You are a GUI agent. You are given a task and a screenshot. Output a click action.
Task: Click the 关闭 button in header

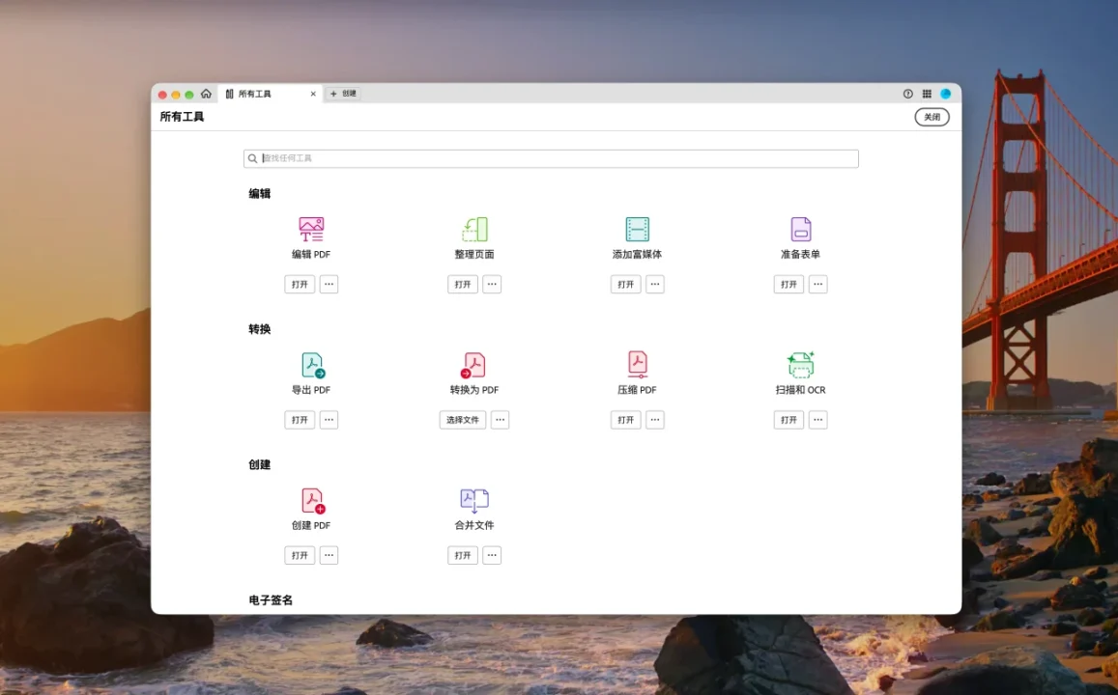pyautogui.click(x=932, y=117)
